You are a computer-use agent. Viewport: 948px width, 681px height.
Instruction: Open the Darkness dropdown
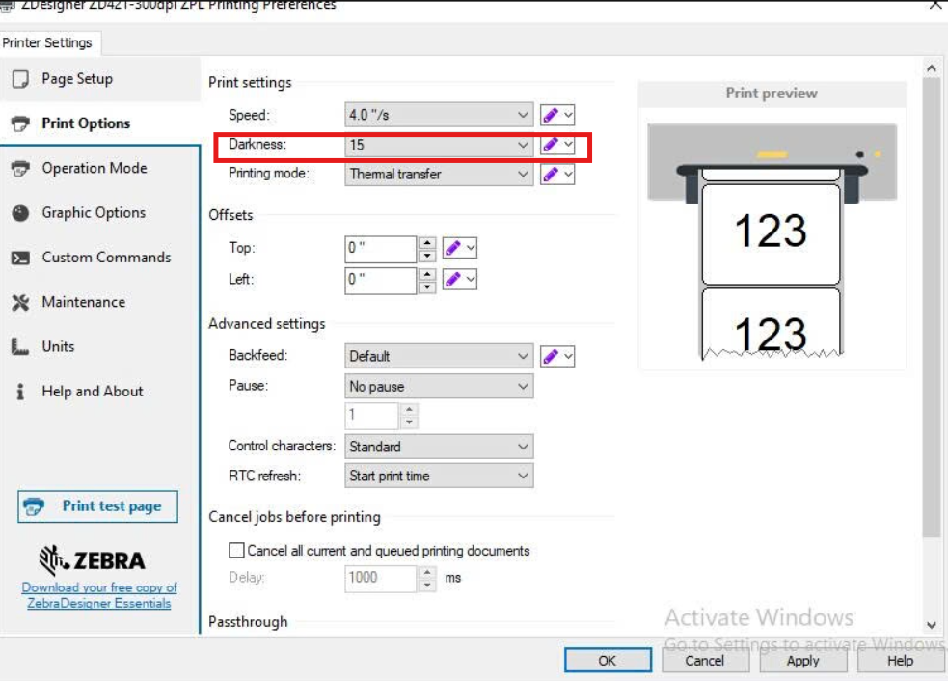point(439,145)
